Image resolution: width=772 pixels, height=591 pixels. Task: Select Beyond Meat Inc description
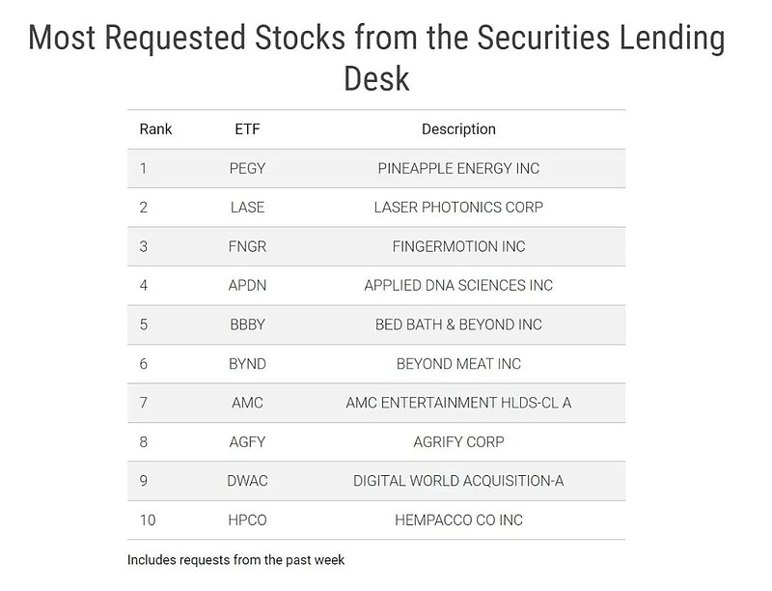(x=458, y=364)
